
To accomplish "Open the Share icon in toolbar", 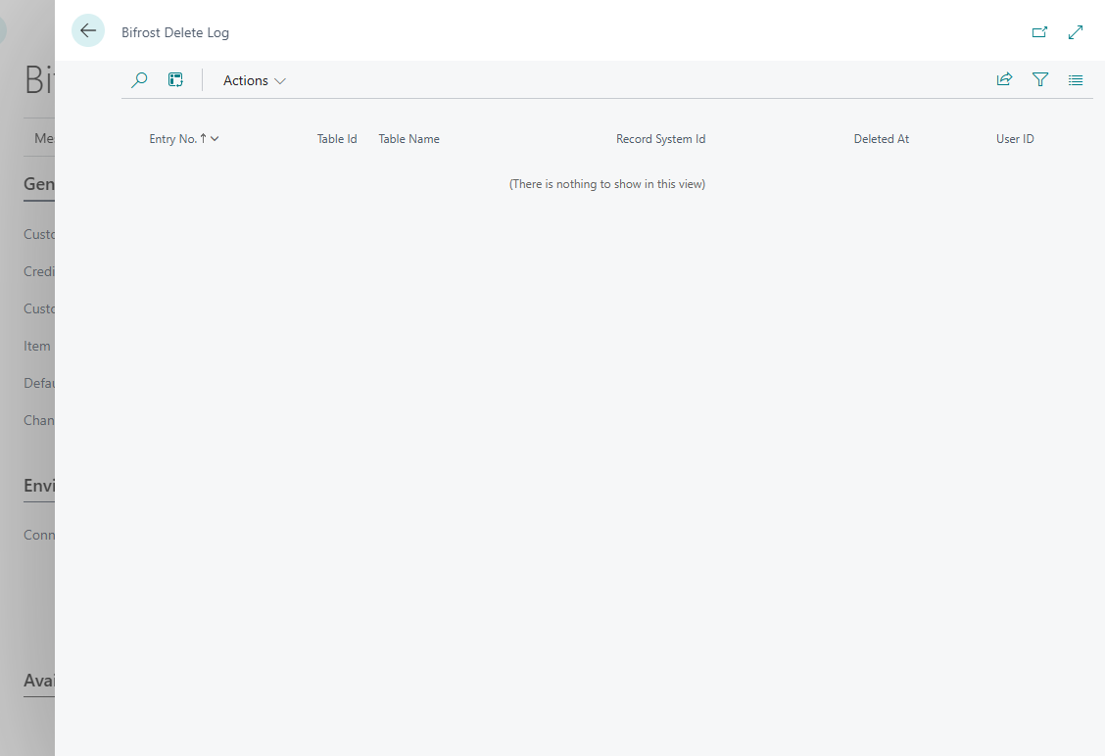I will point(1004,79).
